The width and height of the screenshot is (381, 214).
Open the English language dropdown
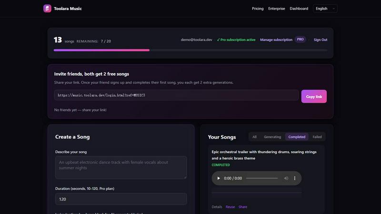[x=325, y=9]
